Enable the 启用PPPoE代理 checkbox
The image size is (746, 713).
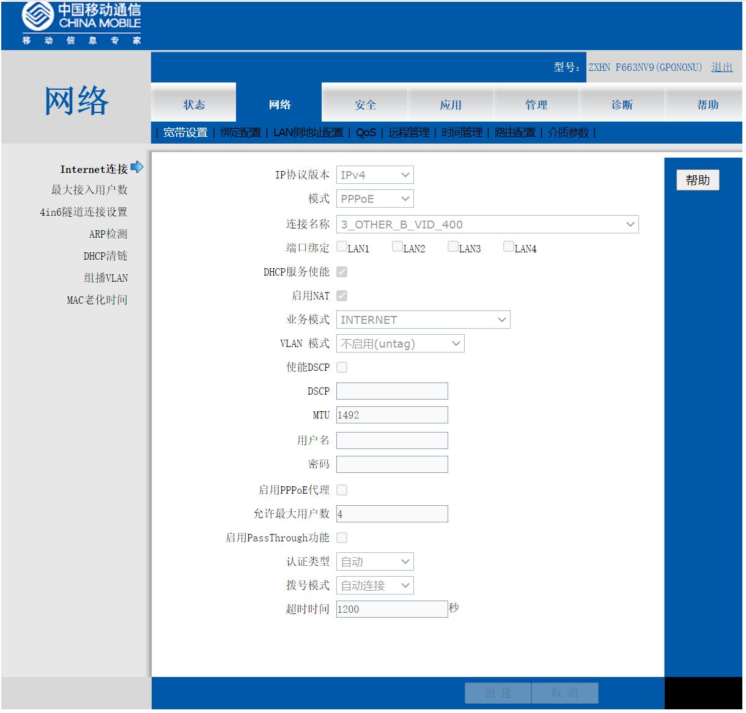point(342,490)
